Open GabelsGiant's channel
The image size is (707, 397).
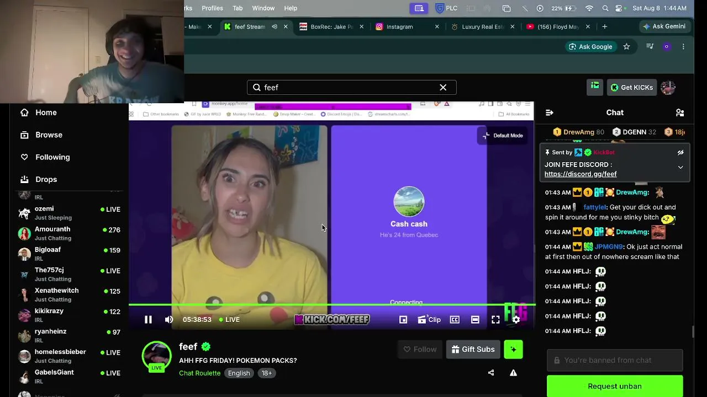coord(69,376)
